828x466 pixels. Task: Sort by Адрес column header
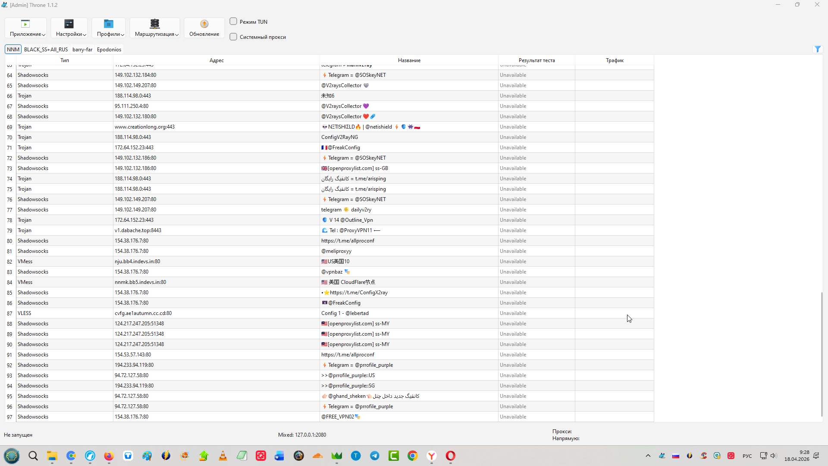[x=216, y=60]
